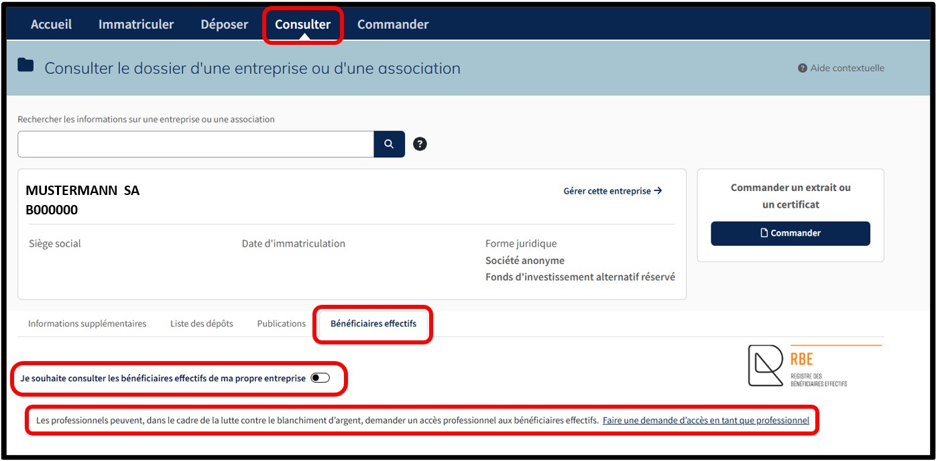Open the Déposer menu

pyautogui.click(x=224, y=24)
